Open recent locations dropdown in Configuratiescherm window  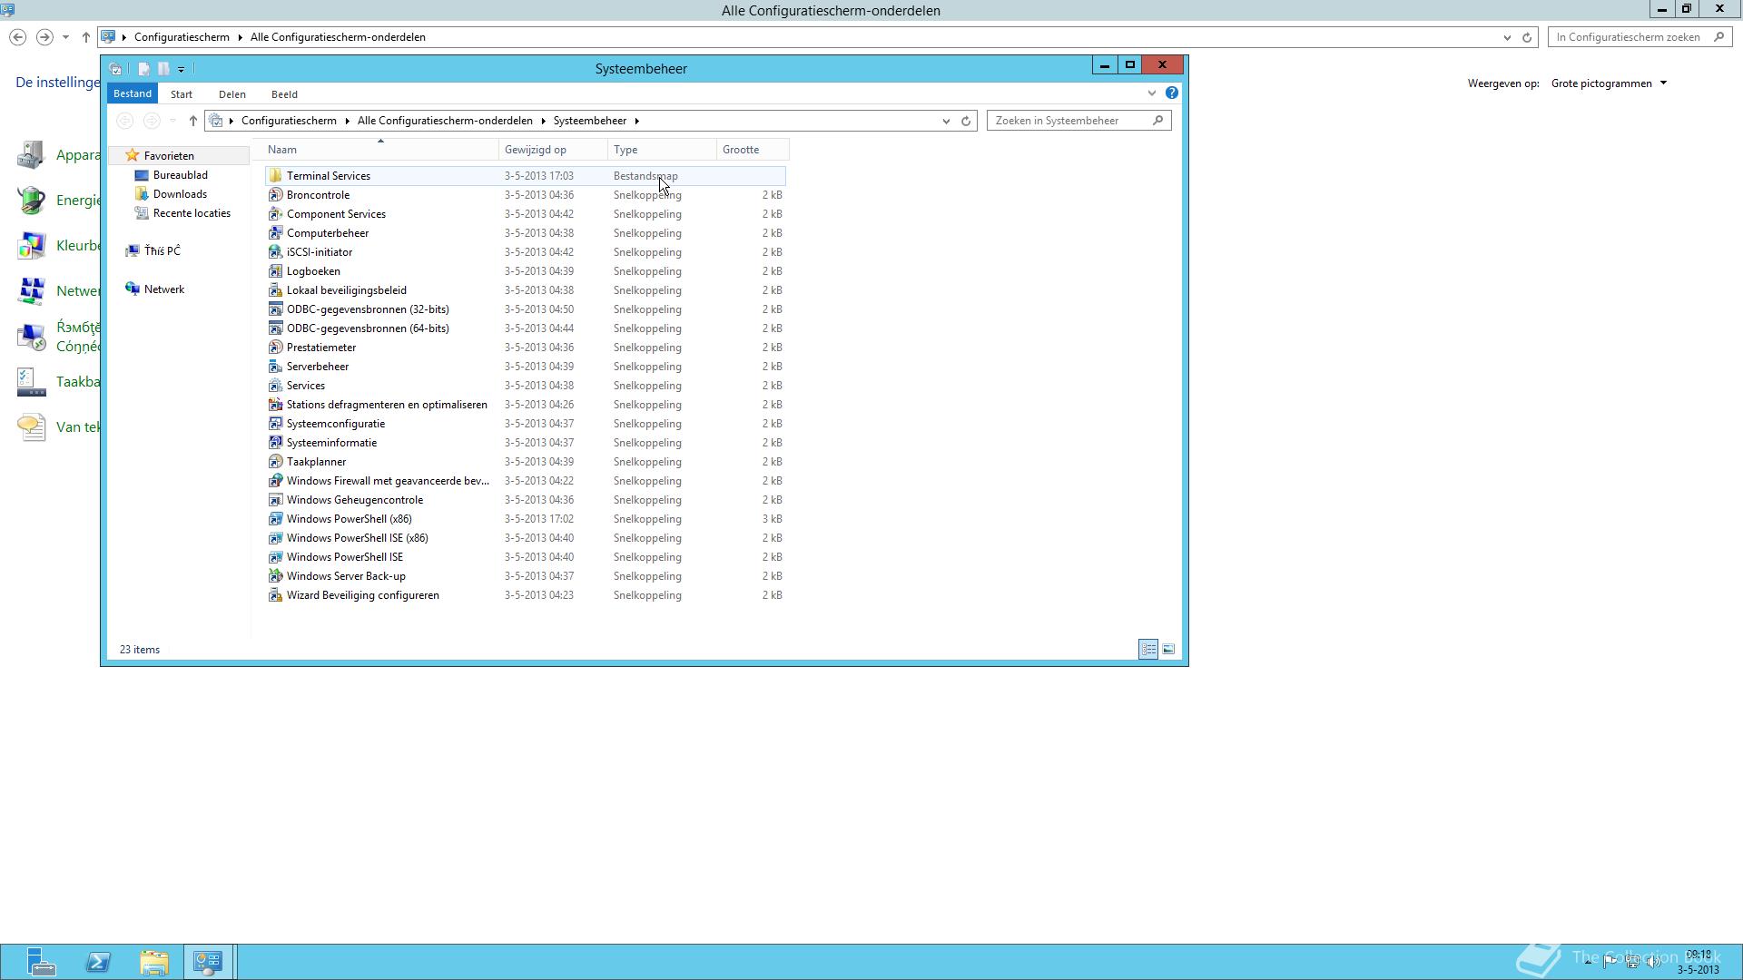(65, 37)
